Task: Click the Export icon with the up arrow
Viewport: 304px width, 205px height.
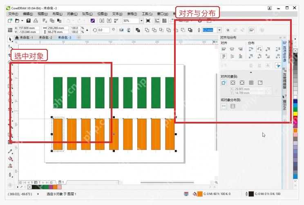Action: [x=109, y=20]
